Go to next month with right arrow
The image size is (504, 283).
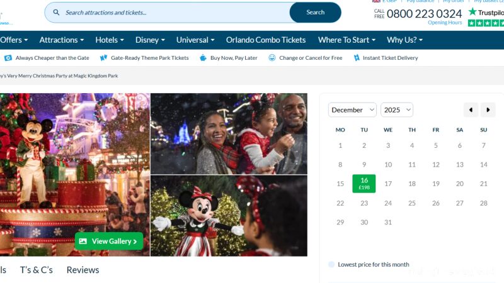point(488,109)
